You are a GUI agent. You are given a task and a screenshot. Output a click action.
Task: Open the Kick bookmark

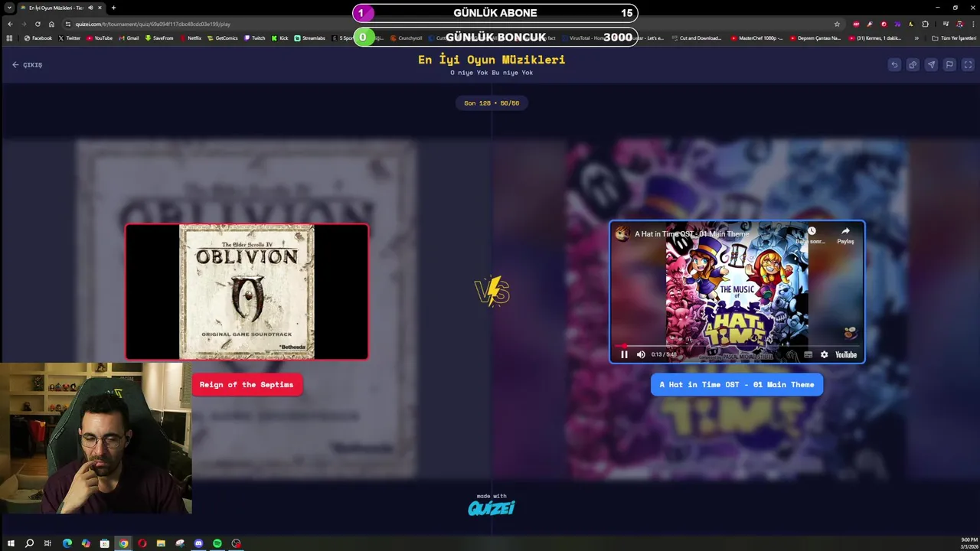(x=279, y=38)
